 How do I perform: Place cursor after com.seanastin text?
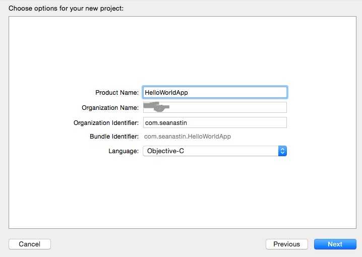tap(188, 123)
